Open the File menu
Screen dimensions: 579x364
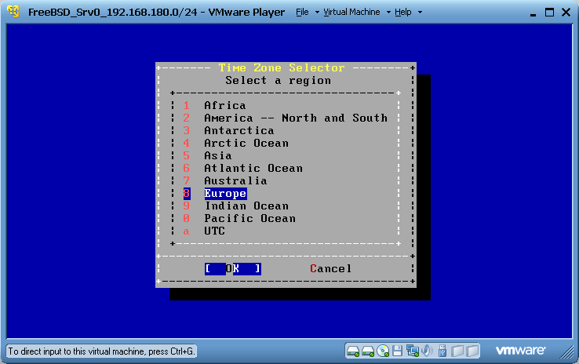[x=302, y=13]
